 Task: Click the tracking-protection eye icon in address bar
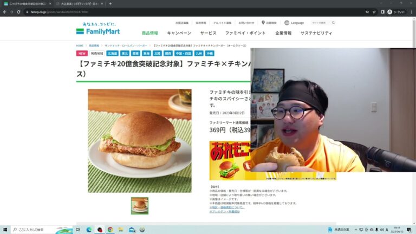click(x=367, y=12)
